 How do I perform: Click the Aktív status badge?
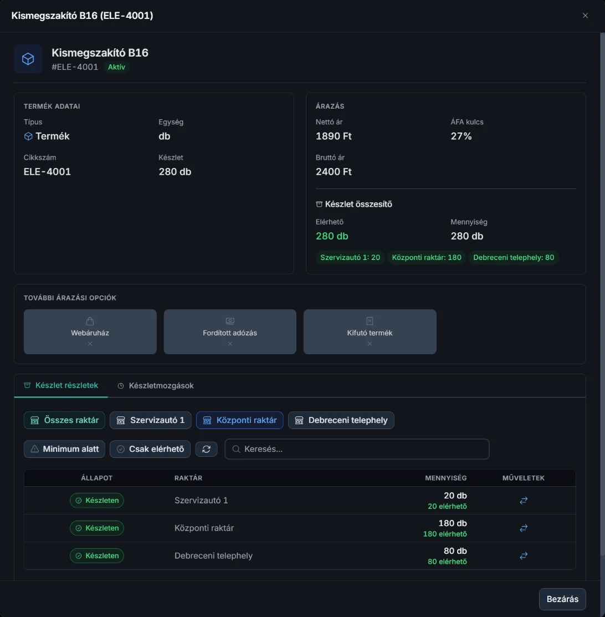click(x=116, y=67)
